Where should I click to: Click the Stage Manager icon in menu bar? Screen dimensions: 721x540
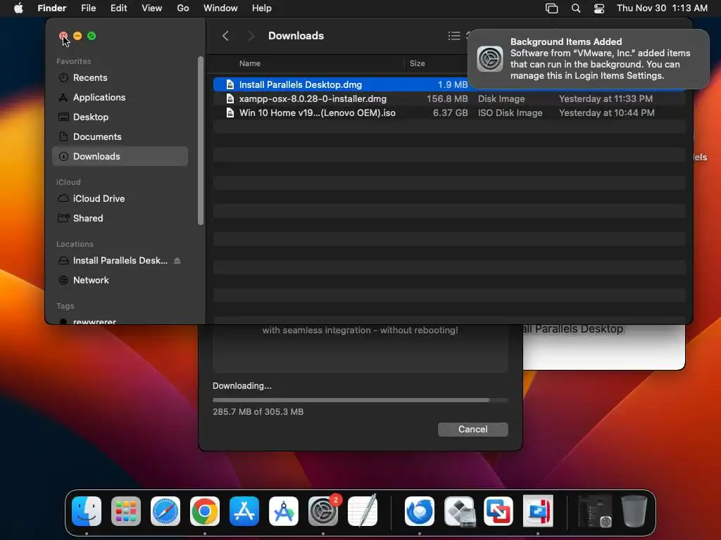(x=551, y=8)
